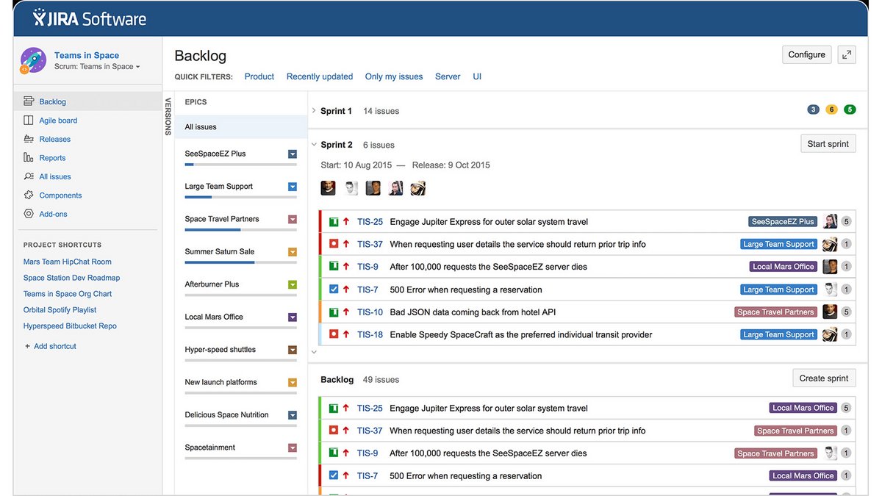Click the Create sprint button
Image resolution: width=882 pixels, height=496 pixels.
[824, 378]
